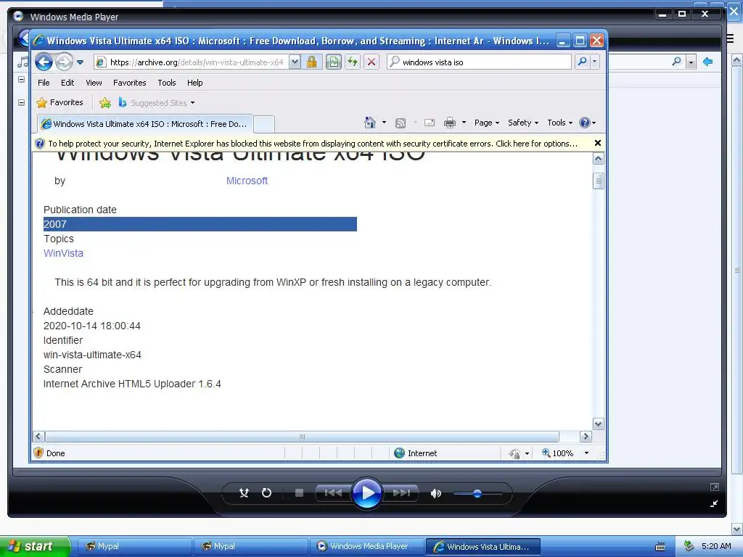Open the Help menu
743x557 pixels.
194,83
